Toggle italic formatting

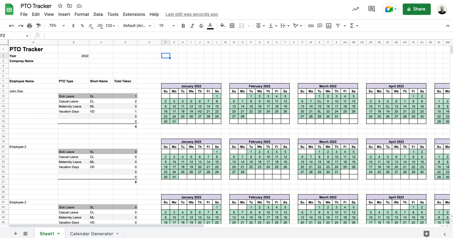click(192, 26)
